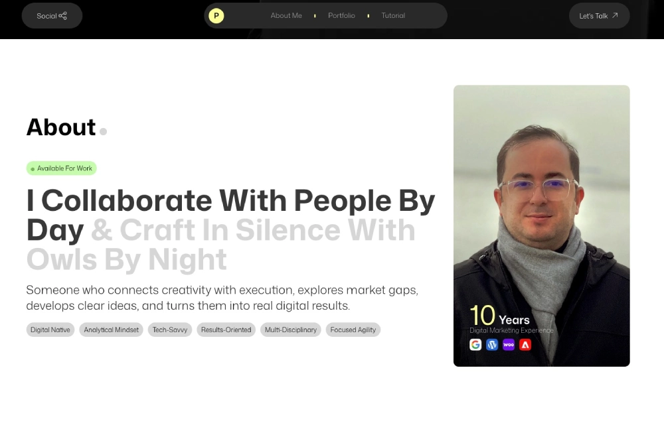Select the Digital Native tag
This screenshot has height=431, width=664.
[x=50, y=330]
